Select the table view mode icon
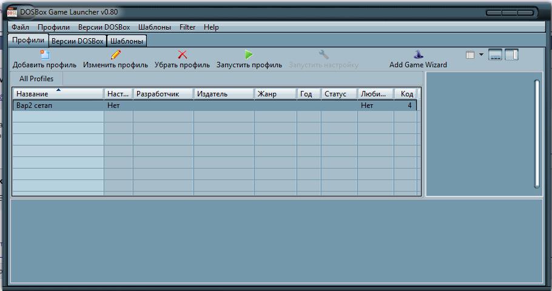 click(x=470, y=55)
